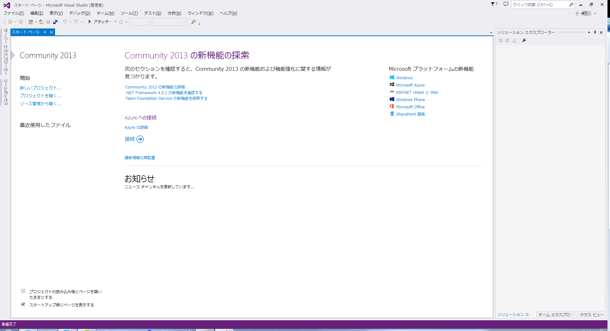Click the circled arrow next to 接続

140,139
